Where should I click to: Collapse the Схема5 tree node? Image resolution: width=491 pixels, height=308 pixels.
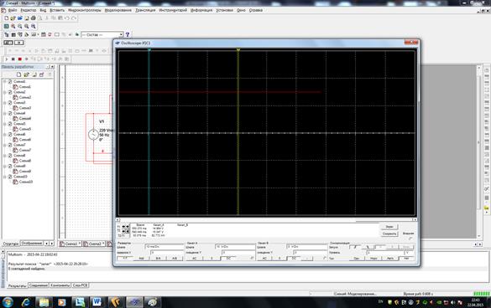[5, 124]
